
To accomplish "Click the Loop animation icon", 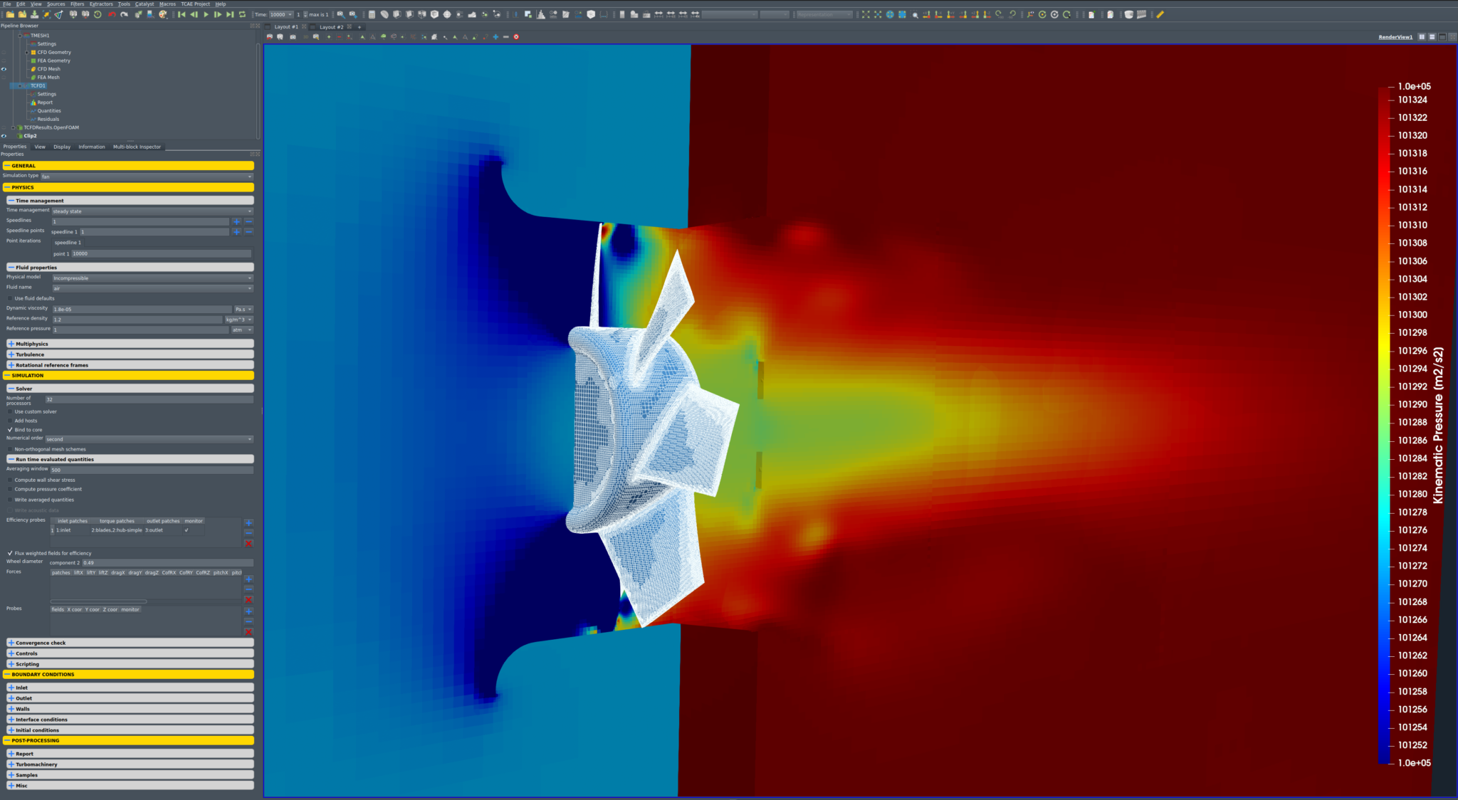I will [x=243, y=14].
